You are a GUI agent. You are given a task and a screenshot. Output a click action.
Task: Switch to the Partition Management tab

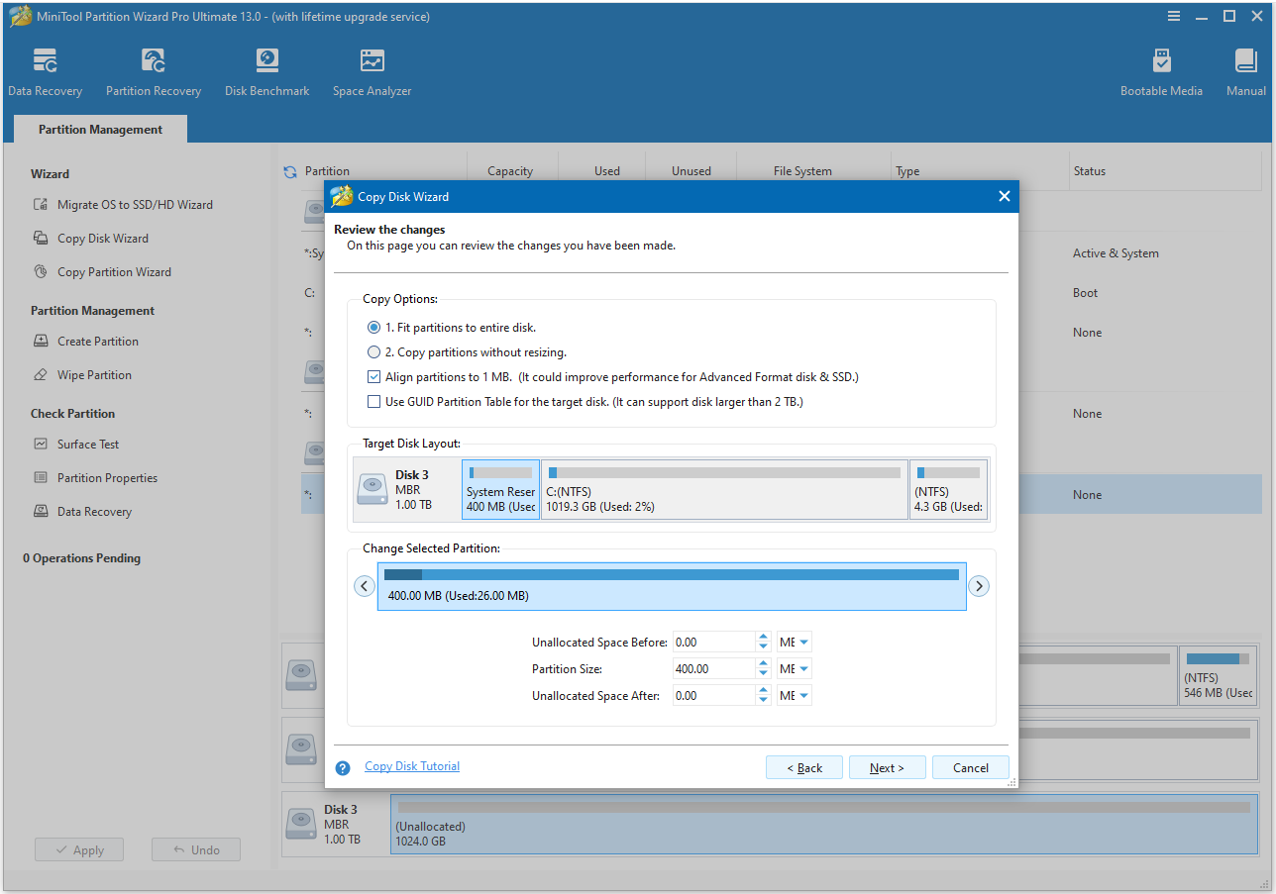99,129
